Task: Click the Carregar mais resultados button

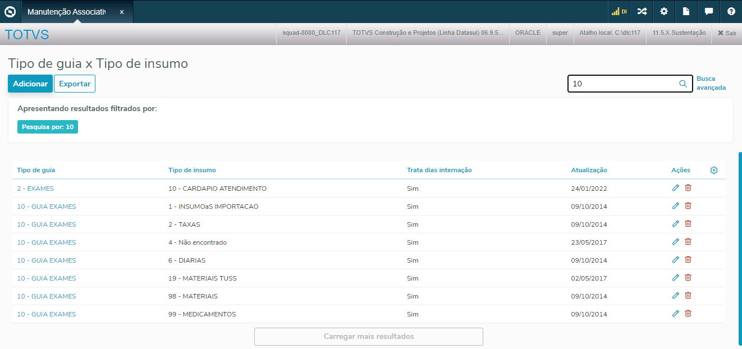Action: click(369, 337)
